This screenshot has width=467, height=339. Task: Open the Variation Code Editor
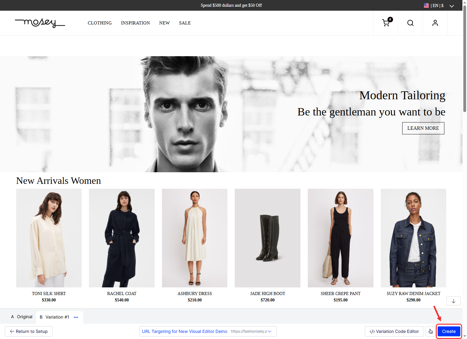click(394, 331)
